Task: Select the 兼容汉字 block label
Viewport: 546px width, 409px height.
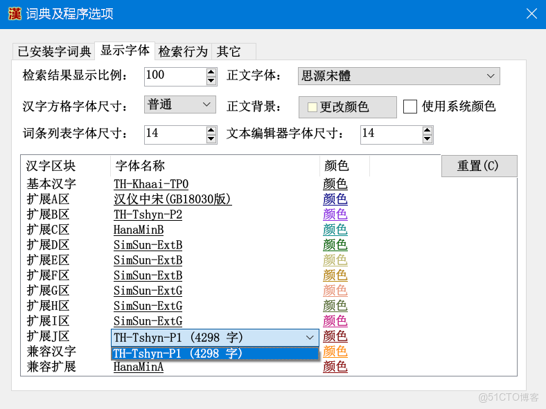Action: 51,352
